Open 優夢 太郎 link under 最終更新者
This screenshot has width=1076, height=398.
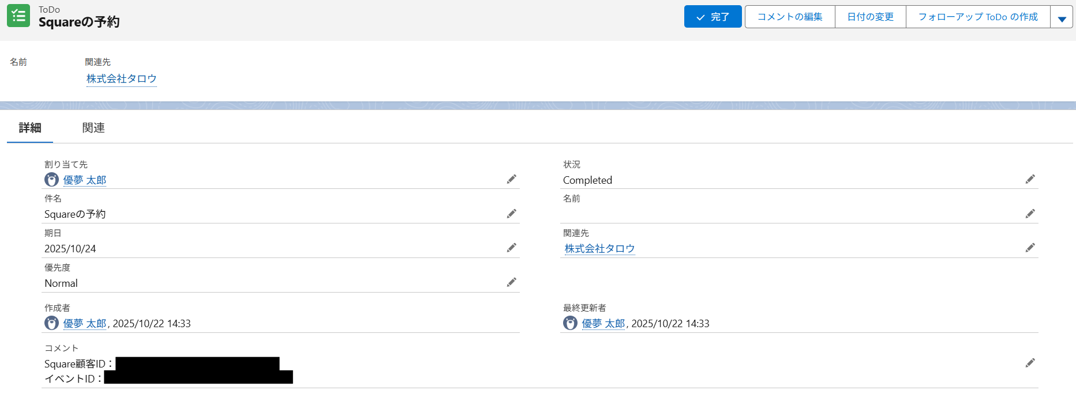(603, 324)
